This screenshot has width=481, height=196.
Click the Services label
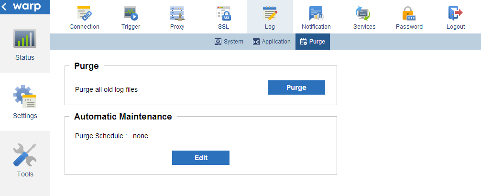(364, 27)
